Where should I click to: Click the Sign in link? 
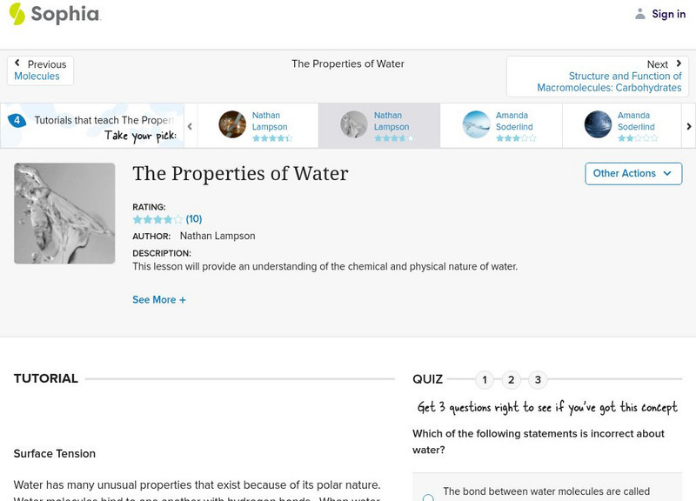668,14
